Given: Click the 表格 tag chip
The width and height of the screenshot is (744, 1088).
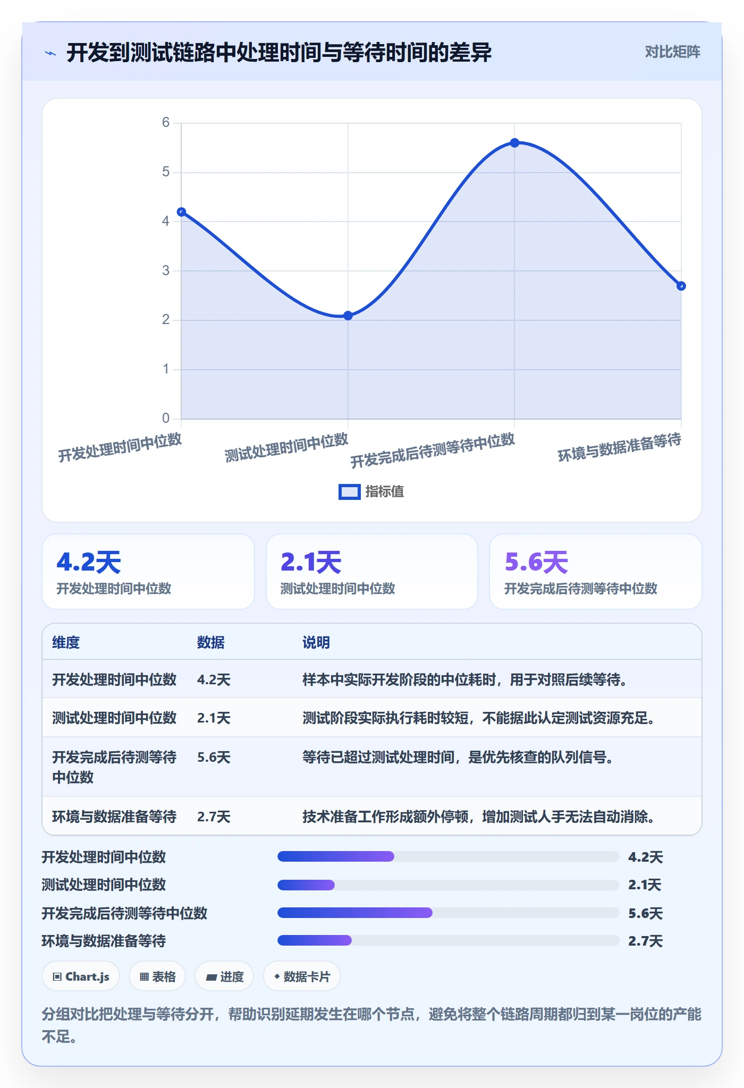Looking at the screenshot, I should click(x=157, y=976).
